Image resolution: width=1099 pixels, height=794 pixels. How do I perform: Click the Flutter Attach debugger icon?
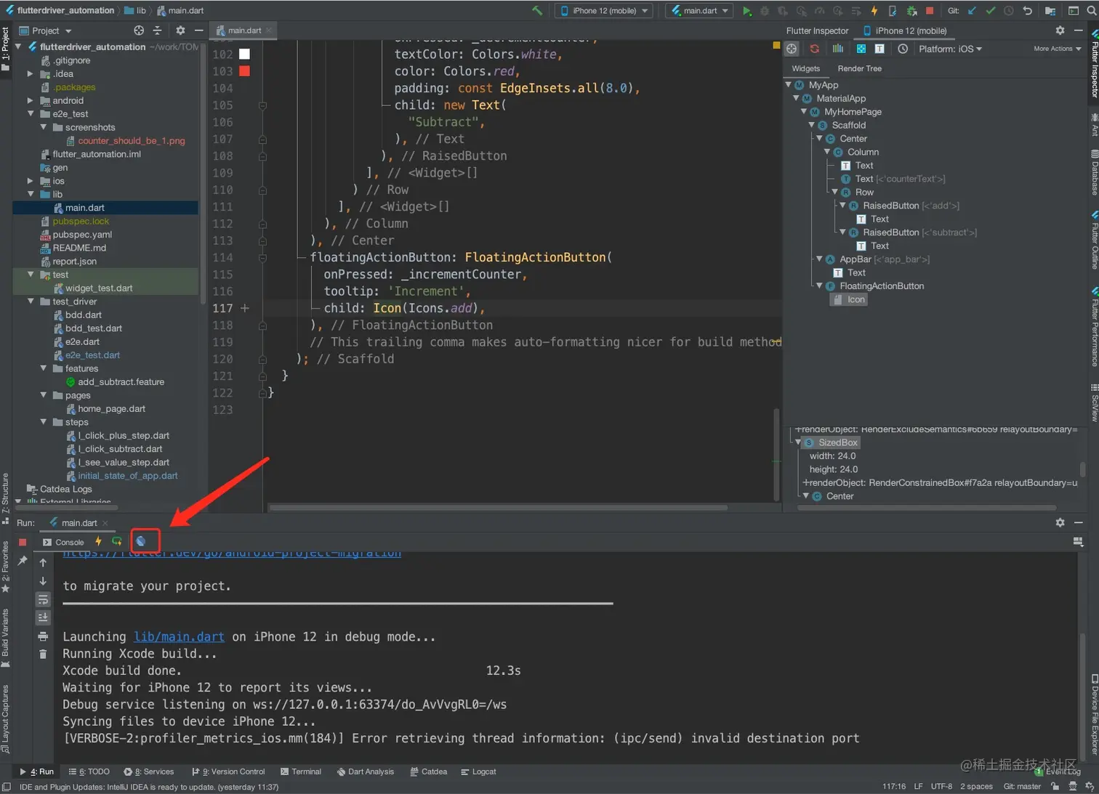coord(893,11)
